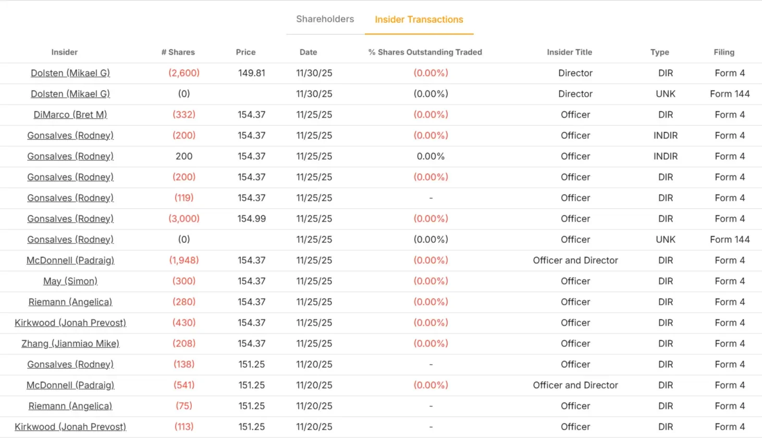Screen dimensions: 762x438
Task: Click the Filing column header
Action: tap(724, 52)
